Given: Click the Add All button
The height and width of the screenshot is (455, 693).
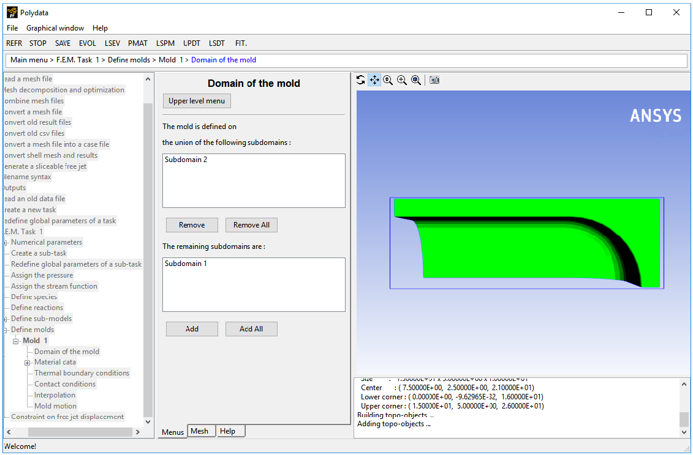Looking at the screenshot, I should [251, 328].
